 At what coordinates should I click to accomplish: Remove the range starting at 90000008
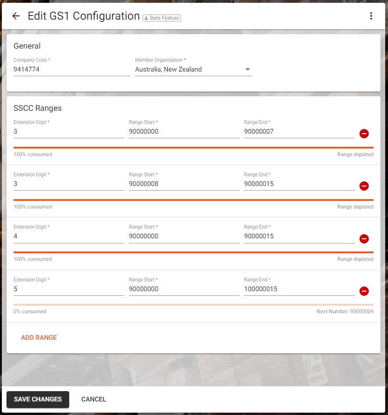(x=364, y=186)
